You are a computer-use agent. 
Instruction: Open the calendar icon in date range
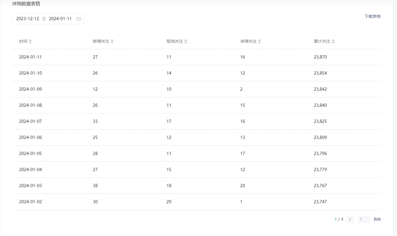click(x=79, y=19)
